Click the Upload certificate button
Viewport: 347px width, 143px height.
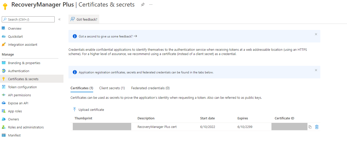click(x=88, y=110)
